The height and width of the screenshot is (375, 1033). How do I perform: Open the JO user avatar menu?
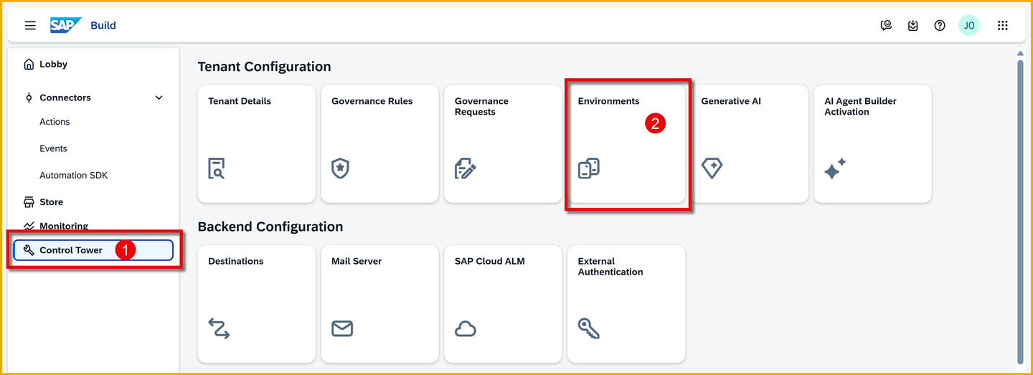(x=969, y=25)
